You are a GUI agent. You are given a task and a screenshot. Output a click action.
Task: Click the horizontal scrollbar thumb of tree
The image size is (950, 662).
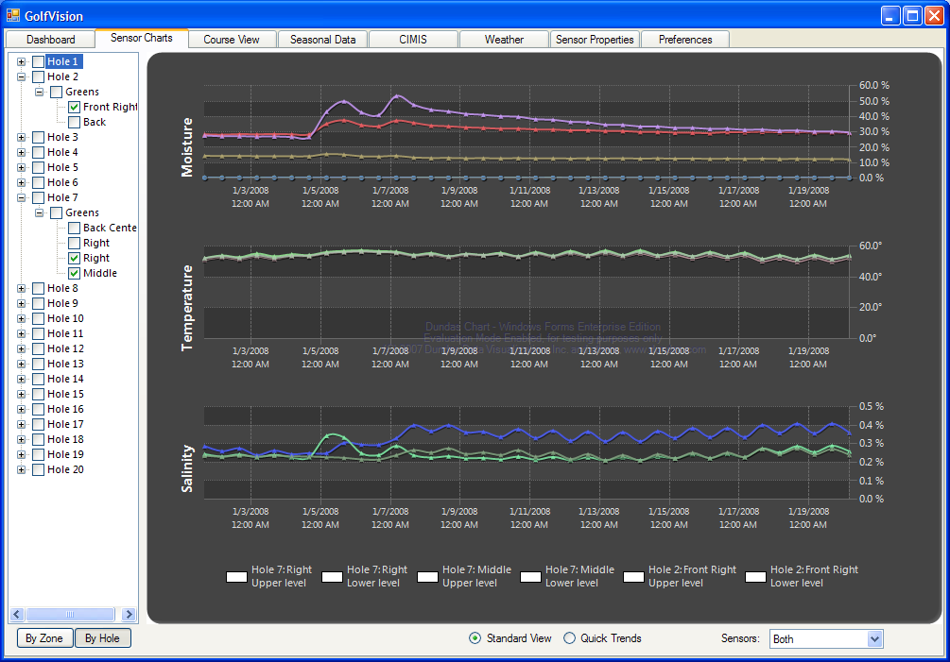70,615
